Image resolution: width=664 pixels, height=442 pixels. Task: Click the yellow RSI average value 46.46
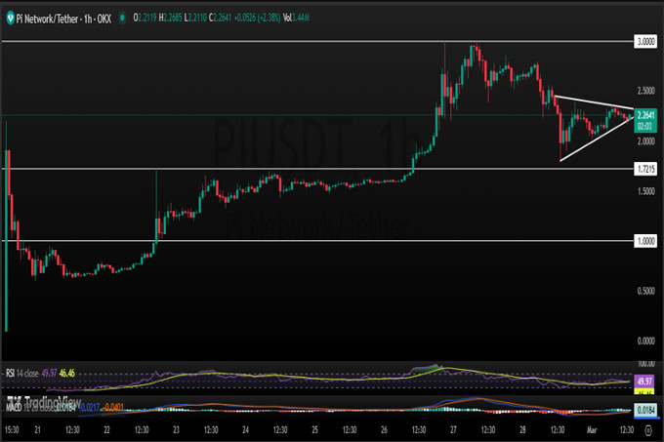68,372
